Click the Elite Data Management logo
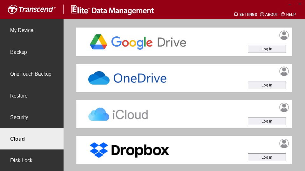Image resolution: width=305 pixels, height=171 pixels. tap(112, 10)
